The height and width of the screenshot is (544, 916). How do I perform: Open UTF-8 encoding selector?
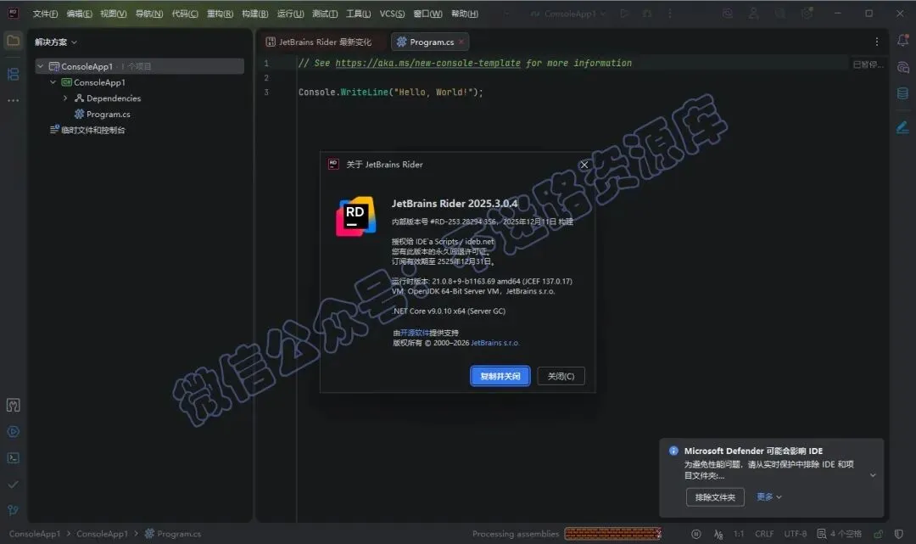click(795, 534)
